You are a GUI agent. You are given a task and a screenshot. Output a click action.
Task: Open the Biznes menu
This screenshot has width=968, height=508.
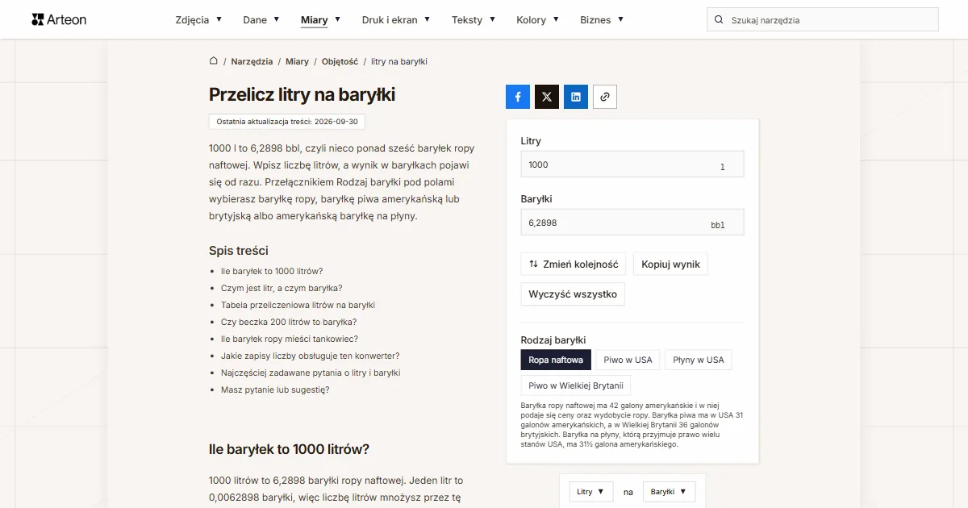(x=602, y=20)
